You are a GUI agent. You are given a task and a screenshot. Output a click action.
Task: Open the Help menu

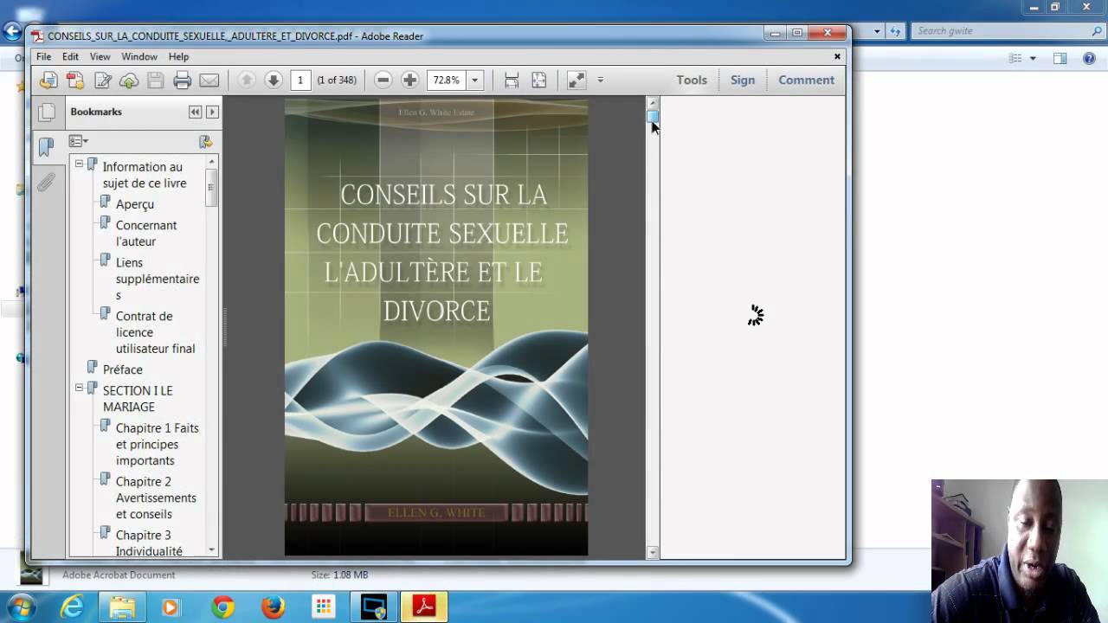[178, 56]
